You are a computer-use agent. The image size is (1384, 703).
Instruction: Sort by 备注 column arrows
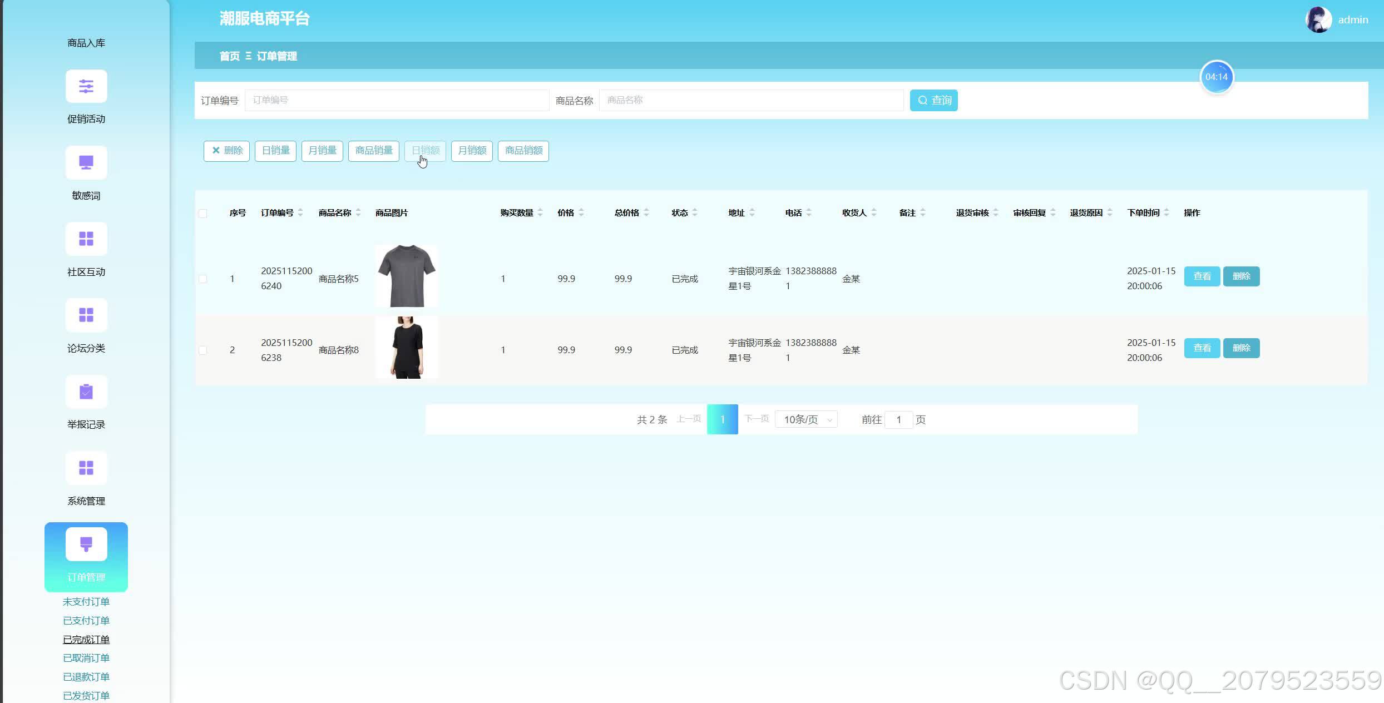tap(923, 212)
